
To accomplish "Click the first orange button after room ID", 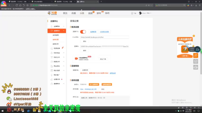I will coord(94,84).
